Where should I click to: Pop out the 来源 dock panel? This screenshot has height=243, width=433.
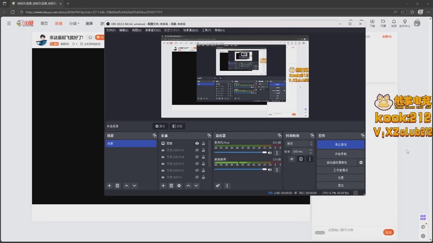tap(209, 136)
